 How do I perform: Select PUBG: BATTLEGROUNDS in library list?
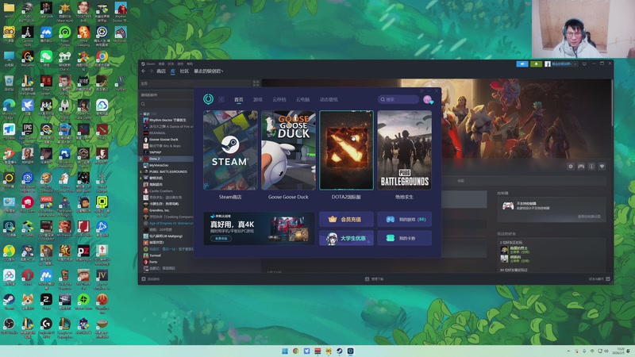167,171
